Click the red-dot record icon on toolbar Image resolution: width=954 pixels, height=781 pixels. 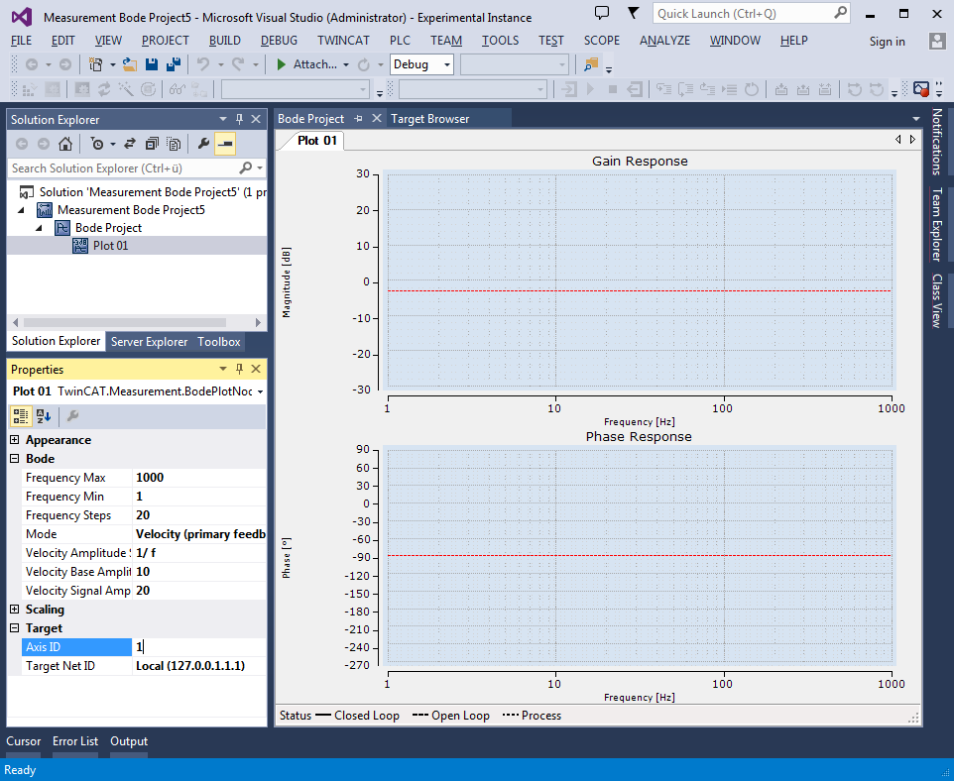(921, 89)
